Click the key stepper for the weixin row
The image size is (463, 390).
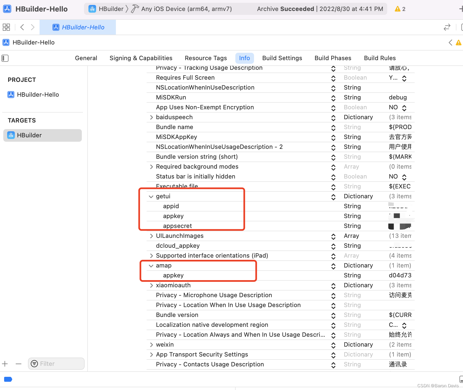pos(333,345)
